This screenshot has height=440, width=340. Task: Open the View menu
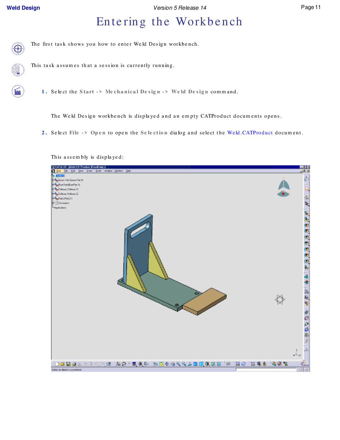[x=81, y=171]
